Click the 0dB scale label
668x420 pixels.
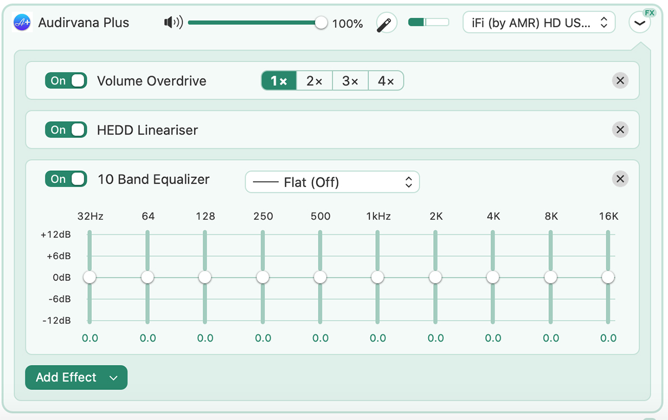point(62,277)
